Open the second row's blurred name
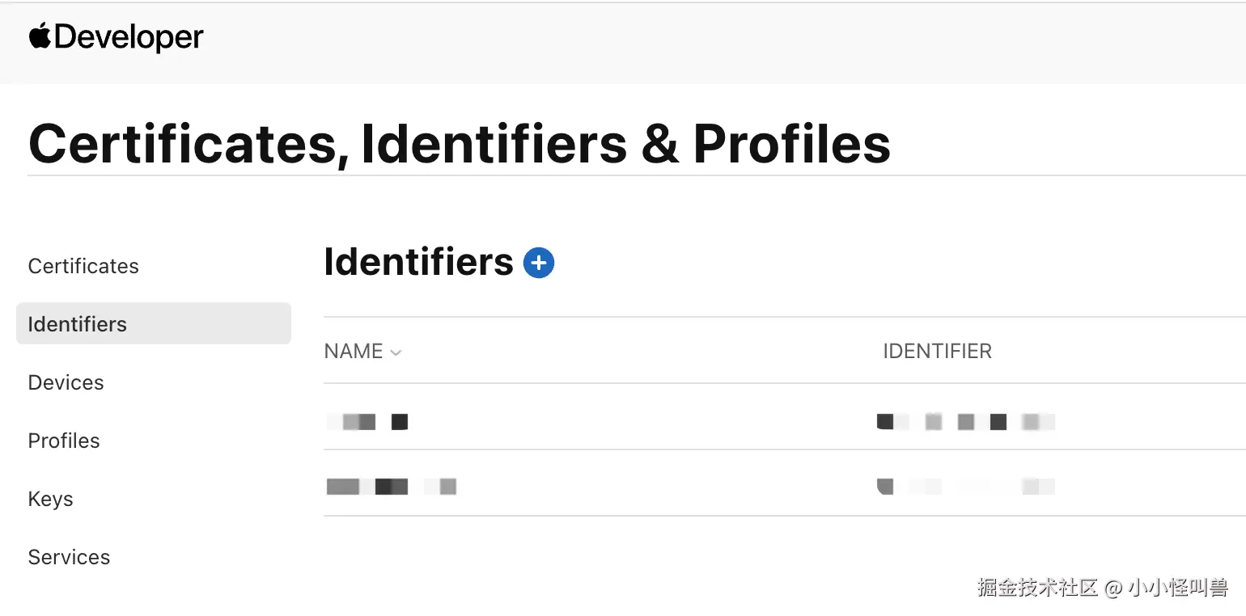1246x616 pixels. (392, 487)
